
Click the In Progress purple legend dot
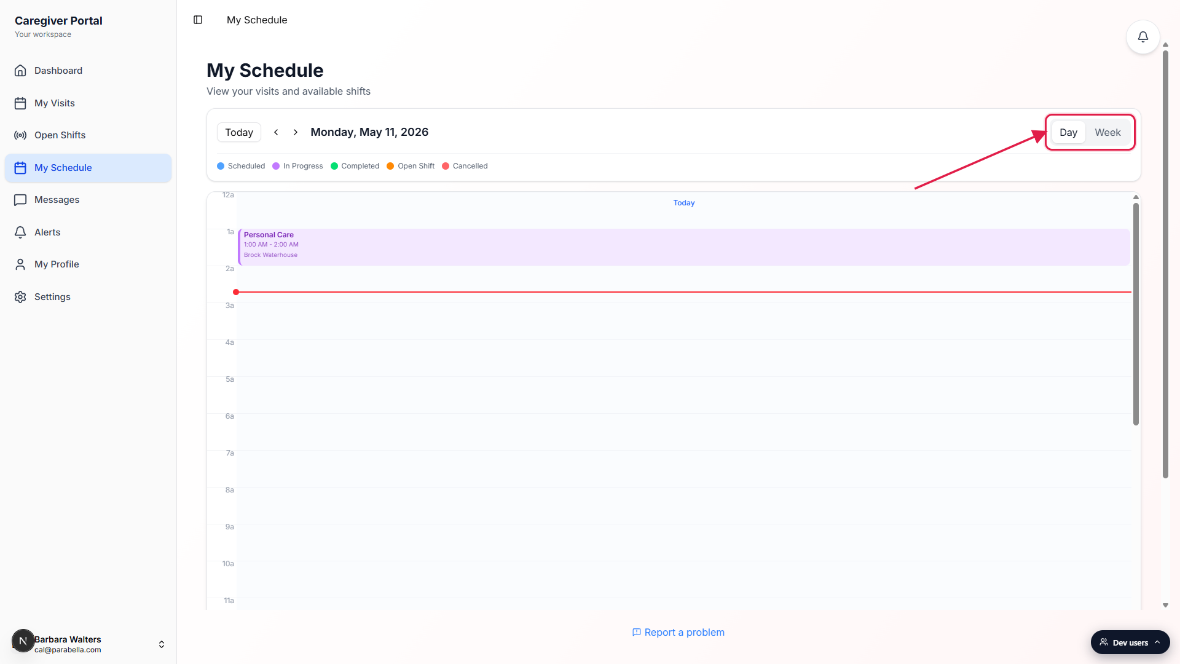pos(276,166)
